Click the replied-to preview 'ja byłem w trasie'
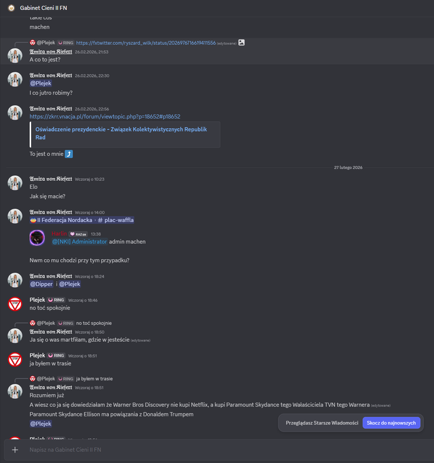Viewport: 434px width, 463px height. coord(95,378)
